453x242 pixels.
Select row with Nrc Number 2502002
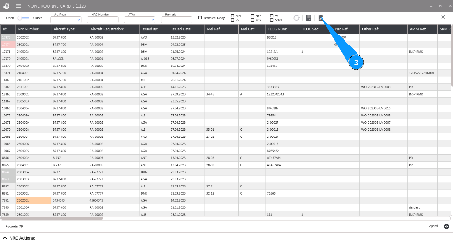(225, 37)
